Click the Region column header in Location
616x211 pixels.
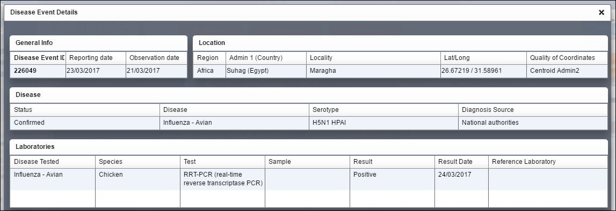[209, 58]
